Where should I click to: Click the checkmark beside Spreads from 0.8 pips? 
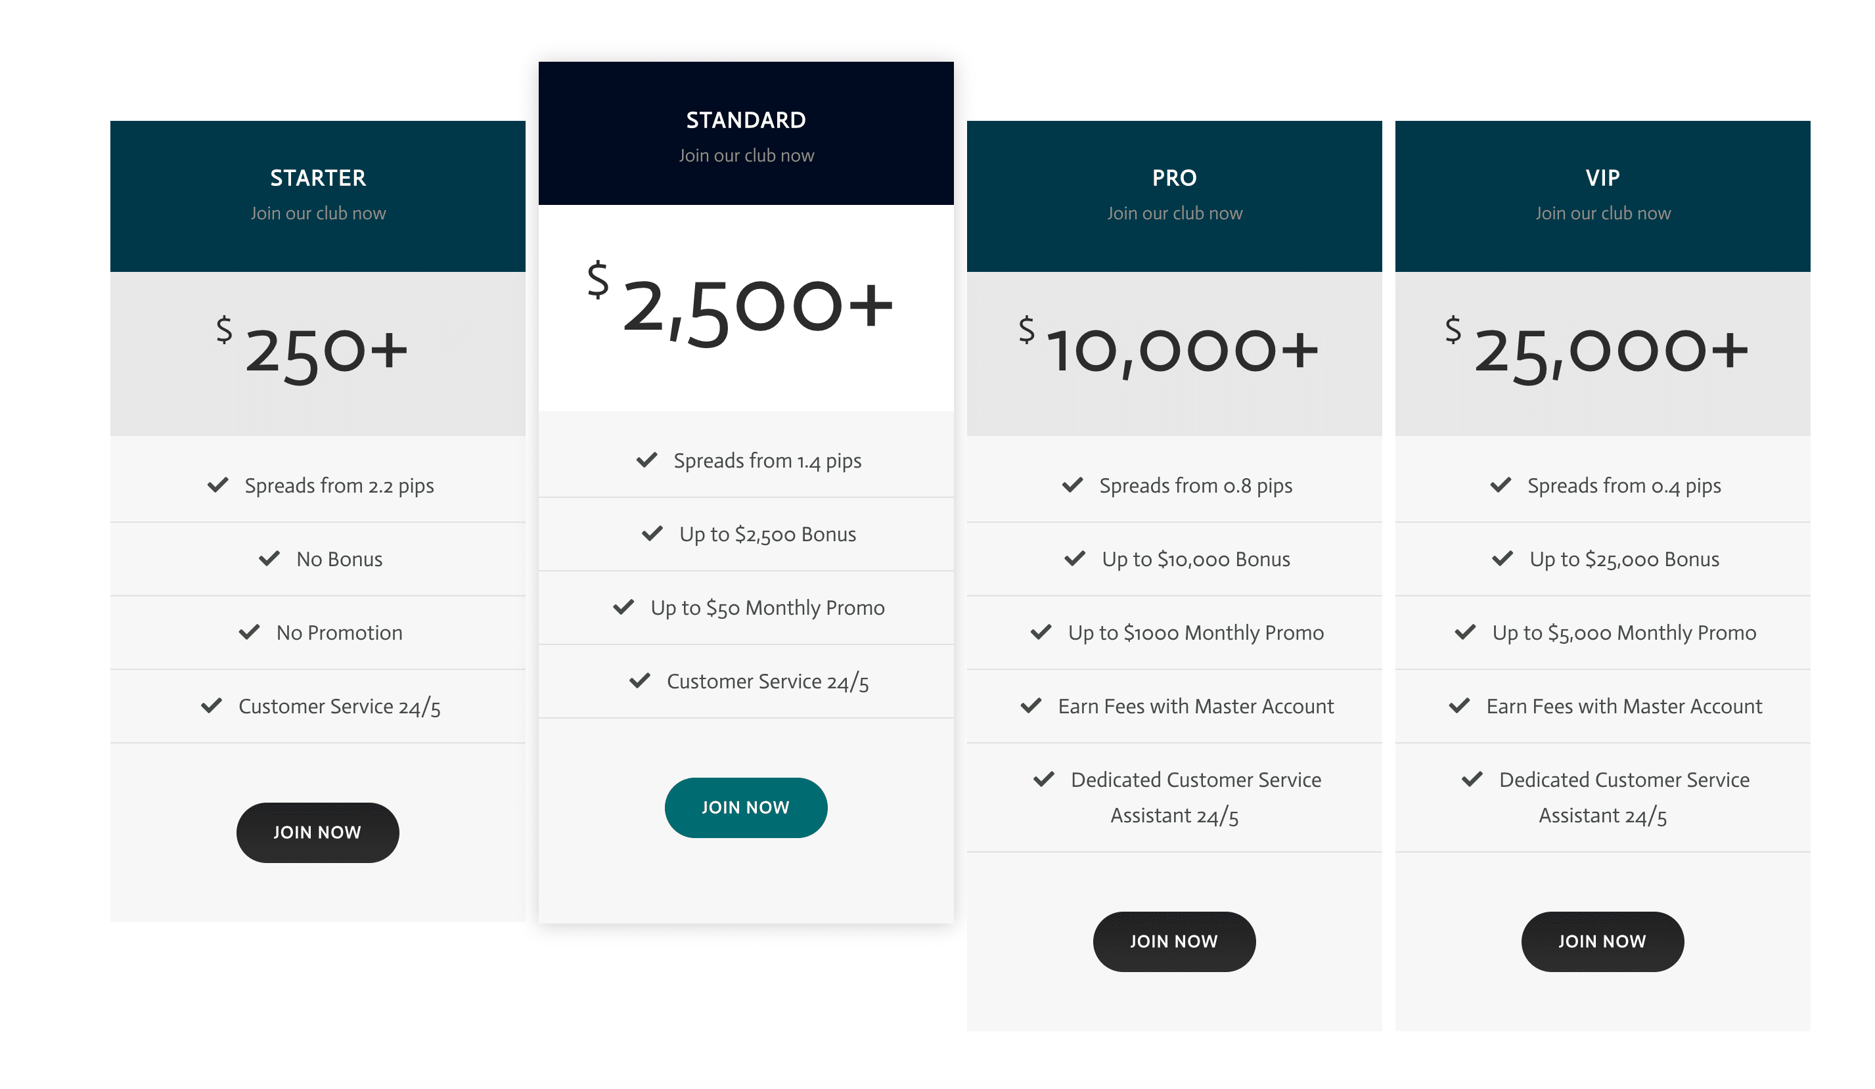click(1073, 486)
